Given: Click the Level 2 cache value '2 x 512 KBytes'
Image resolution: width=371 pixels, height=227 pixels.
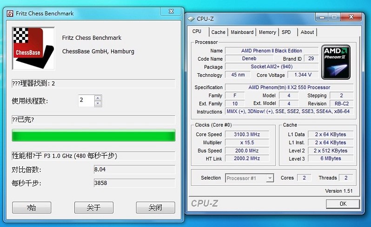Looking at the screenshot, I should [331, 151].
